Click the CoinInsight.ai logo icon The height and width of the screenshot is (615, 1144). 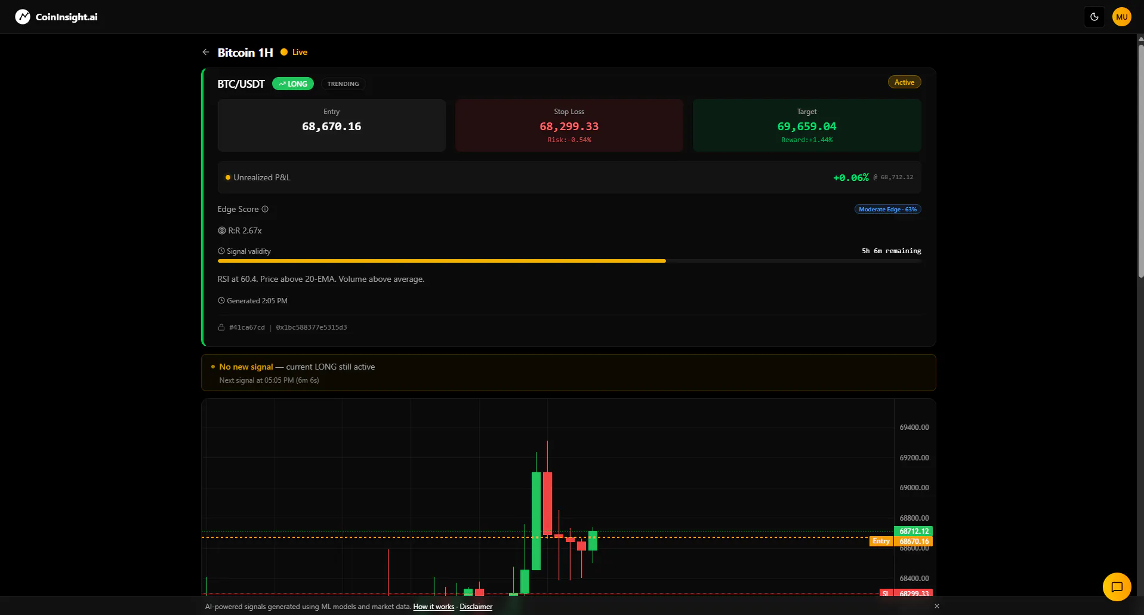(23, 17)
